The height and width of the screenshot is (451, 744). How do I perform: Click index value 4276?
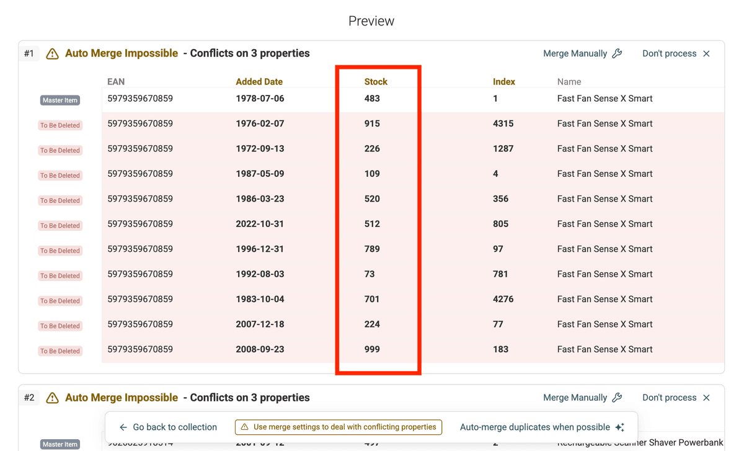[x=503, y=300]
